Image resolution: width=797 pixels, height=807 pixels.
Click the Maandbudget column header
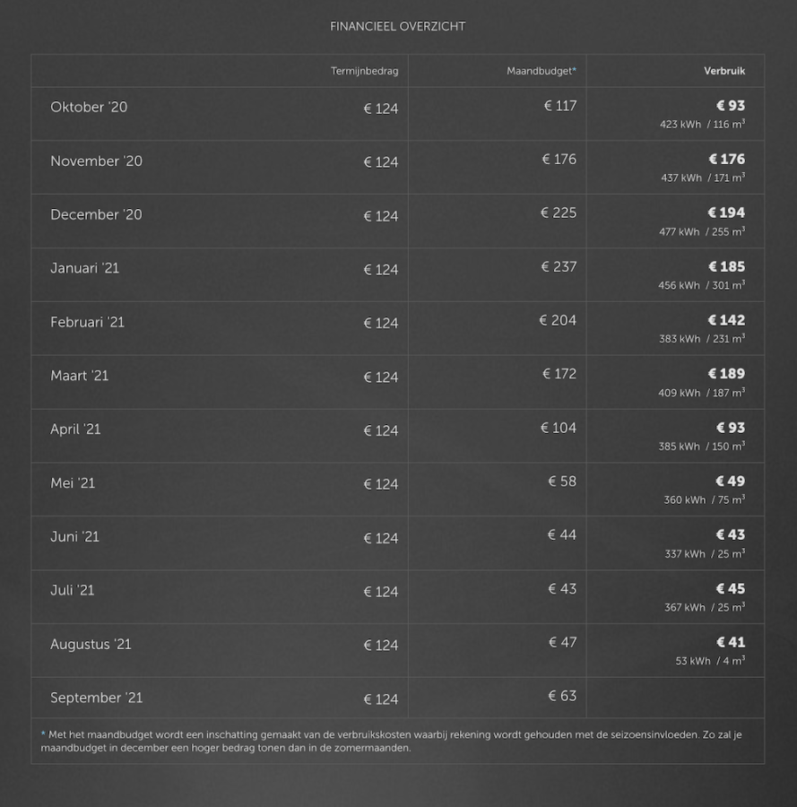[x=541, y=71]
